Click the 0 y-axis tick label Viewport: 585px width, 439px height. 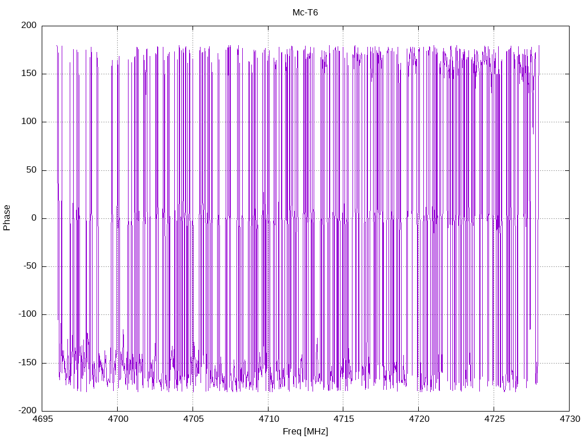click(34, 218)
